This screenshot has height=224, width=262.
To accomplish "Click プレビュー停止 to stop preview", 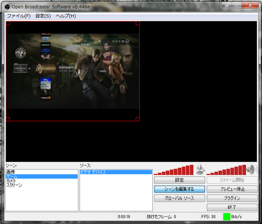I will (232, 189).
